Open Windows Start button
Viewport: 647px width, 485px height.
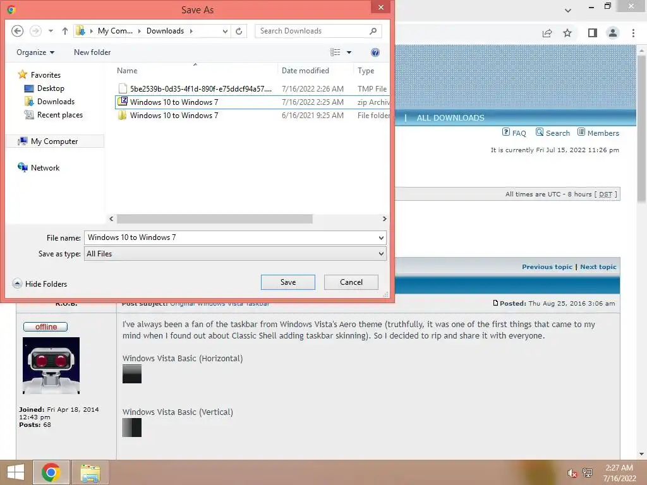(x=15, y=472)
